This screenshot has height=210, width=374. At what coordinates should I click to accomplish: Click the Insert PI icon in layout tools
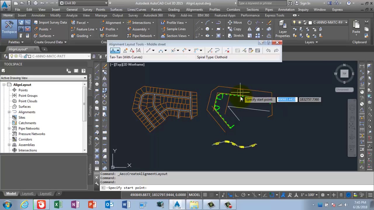tap(125, 50)
